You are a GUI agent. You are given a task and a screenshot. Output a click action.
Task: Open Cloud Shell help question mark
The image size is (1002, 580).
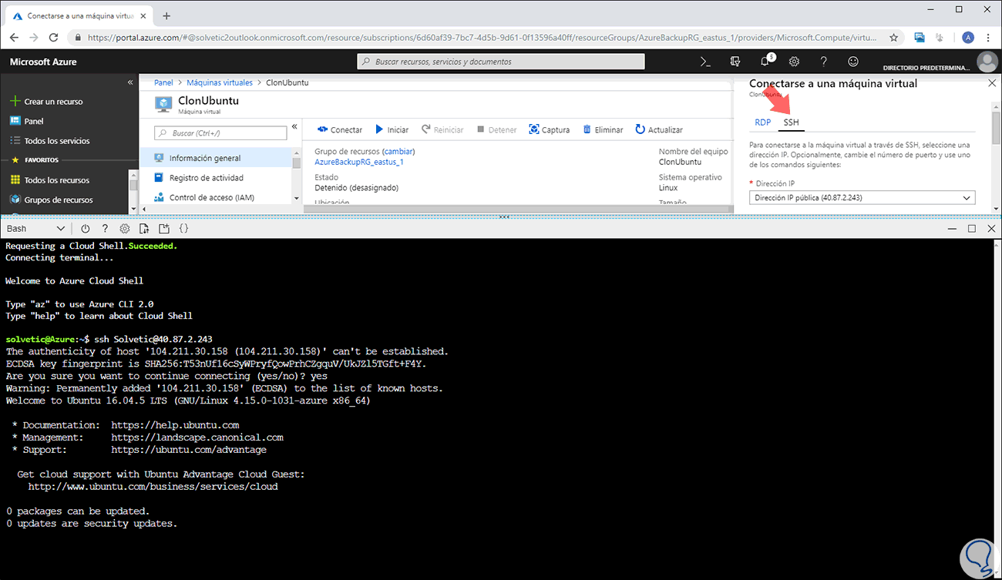click(105, 229)
